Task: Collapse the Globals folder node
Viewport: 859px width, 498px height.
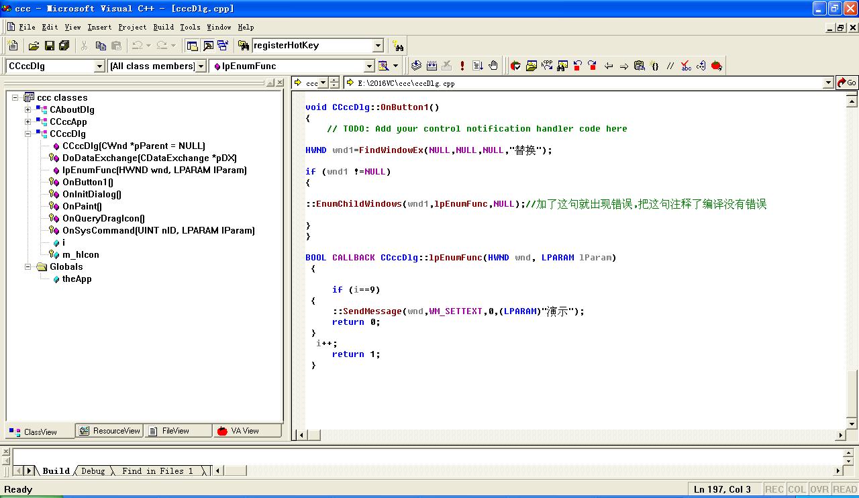Action: pos(28,266)
